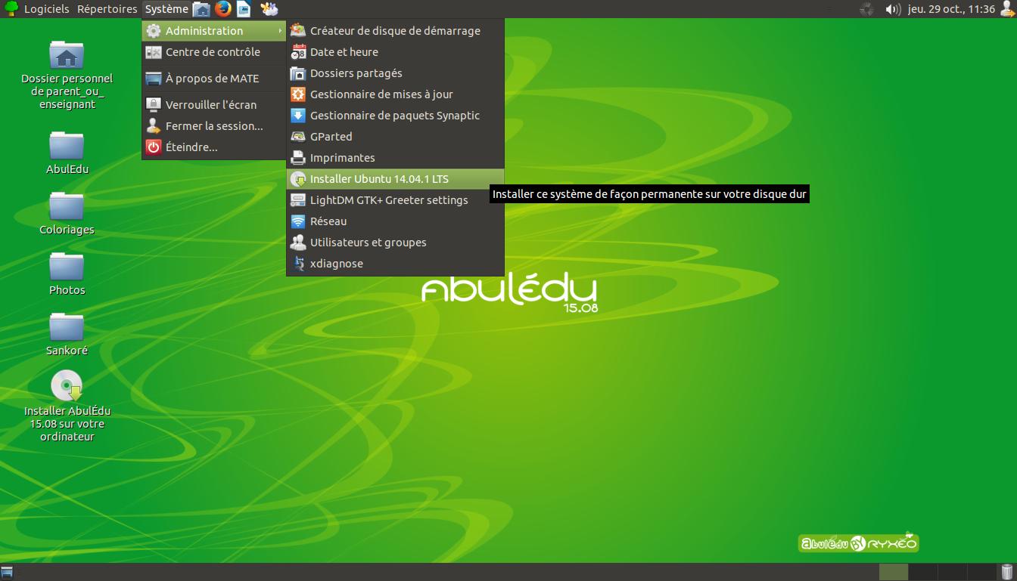Click the green tree logo icon
1017x581 pixels.
click(11, 9)
